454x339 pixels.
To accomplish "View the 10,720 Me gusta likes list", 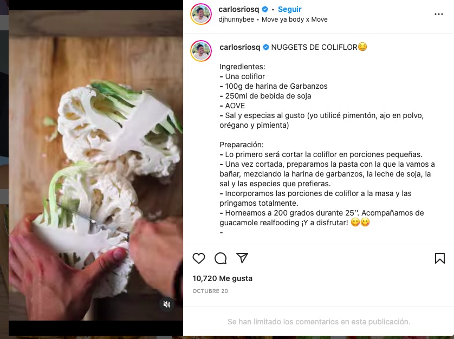I will (x=222, y=278).
